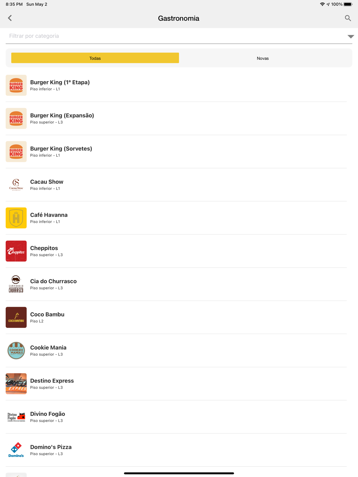Tap the battery status icon
This screenshot has height=477, width=358.
coord(348,4)
